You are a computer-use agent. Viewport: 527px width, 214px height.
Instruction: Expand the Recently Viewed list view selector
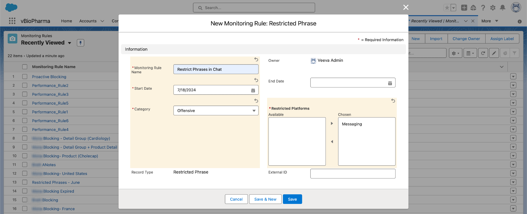click(x=69, y=43)
